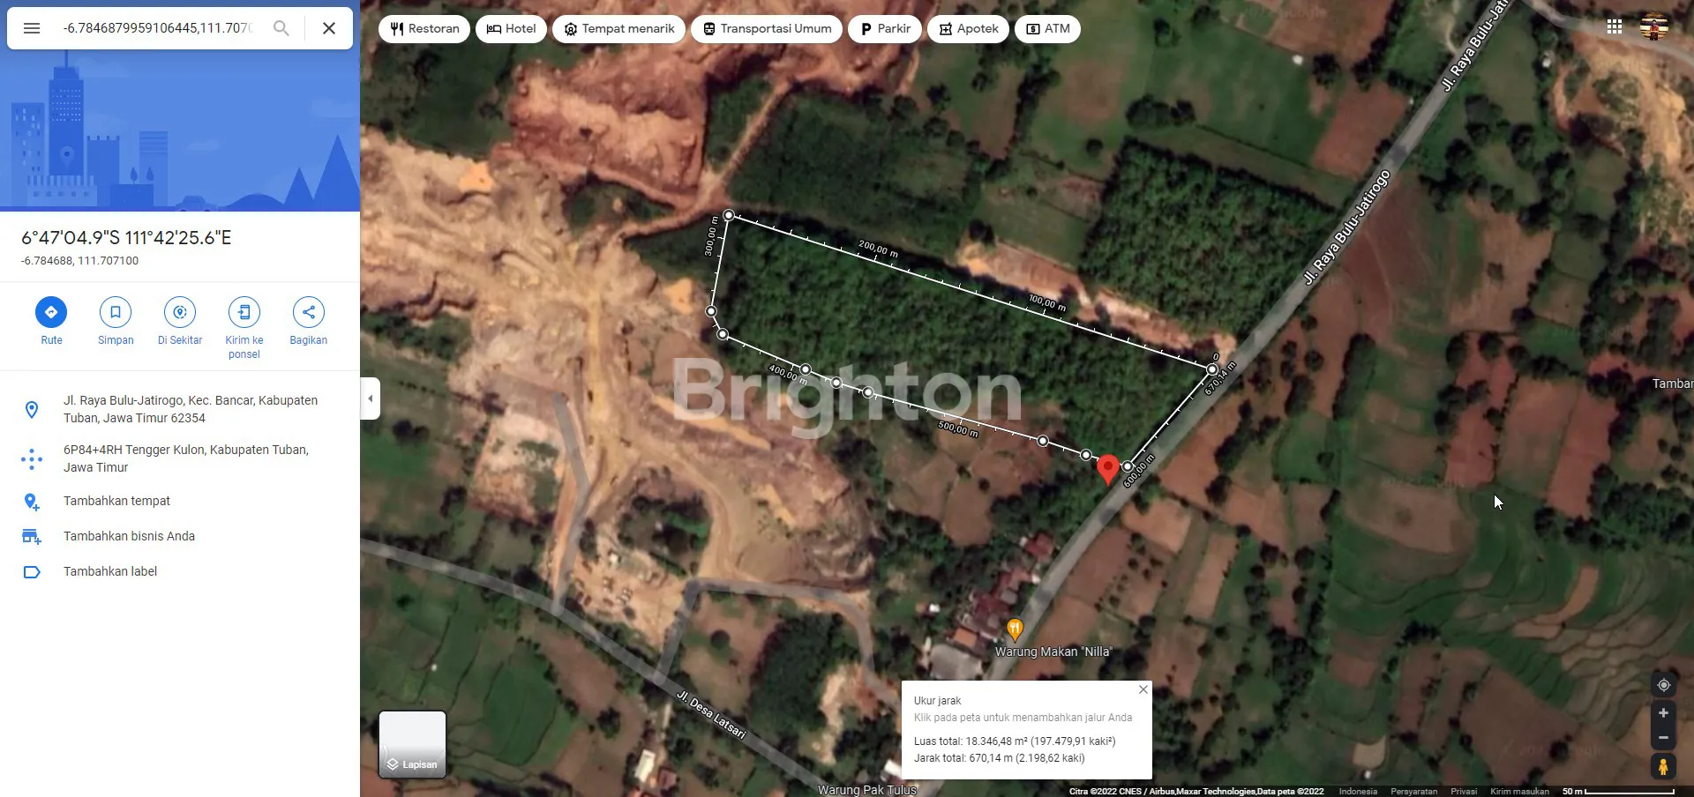Click the Rute directions icon
The height and width of the screenshot is (797, 1694).
click(51, 312)
